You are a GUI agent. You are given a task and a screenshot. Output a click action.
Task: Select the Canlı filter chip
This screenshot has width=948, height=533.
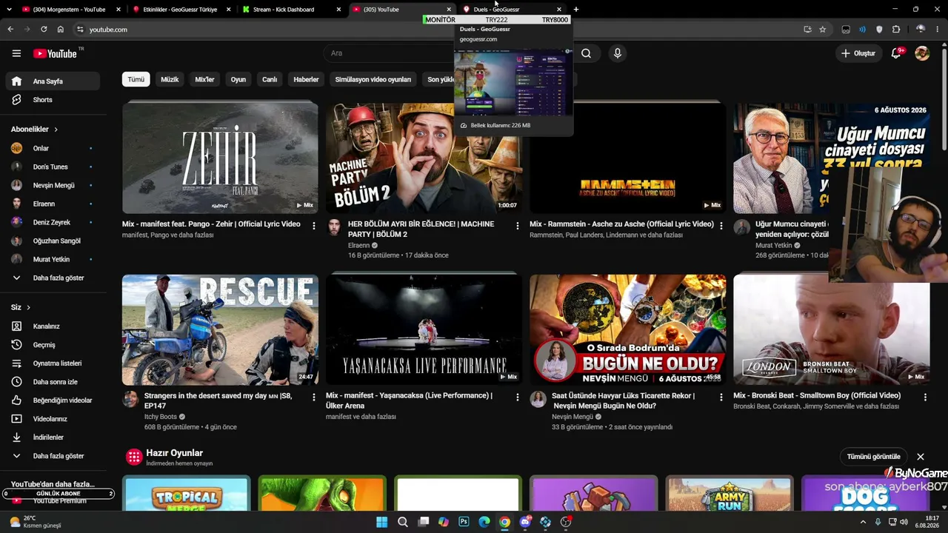[270, 79]
